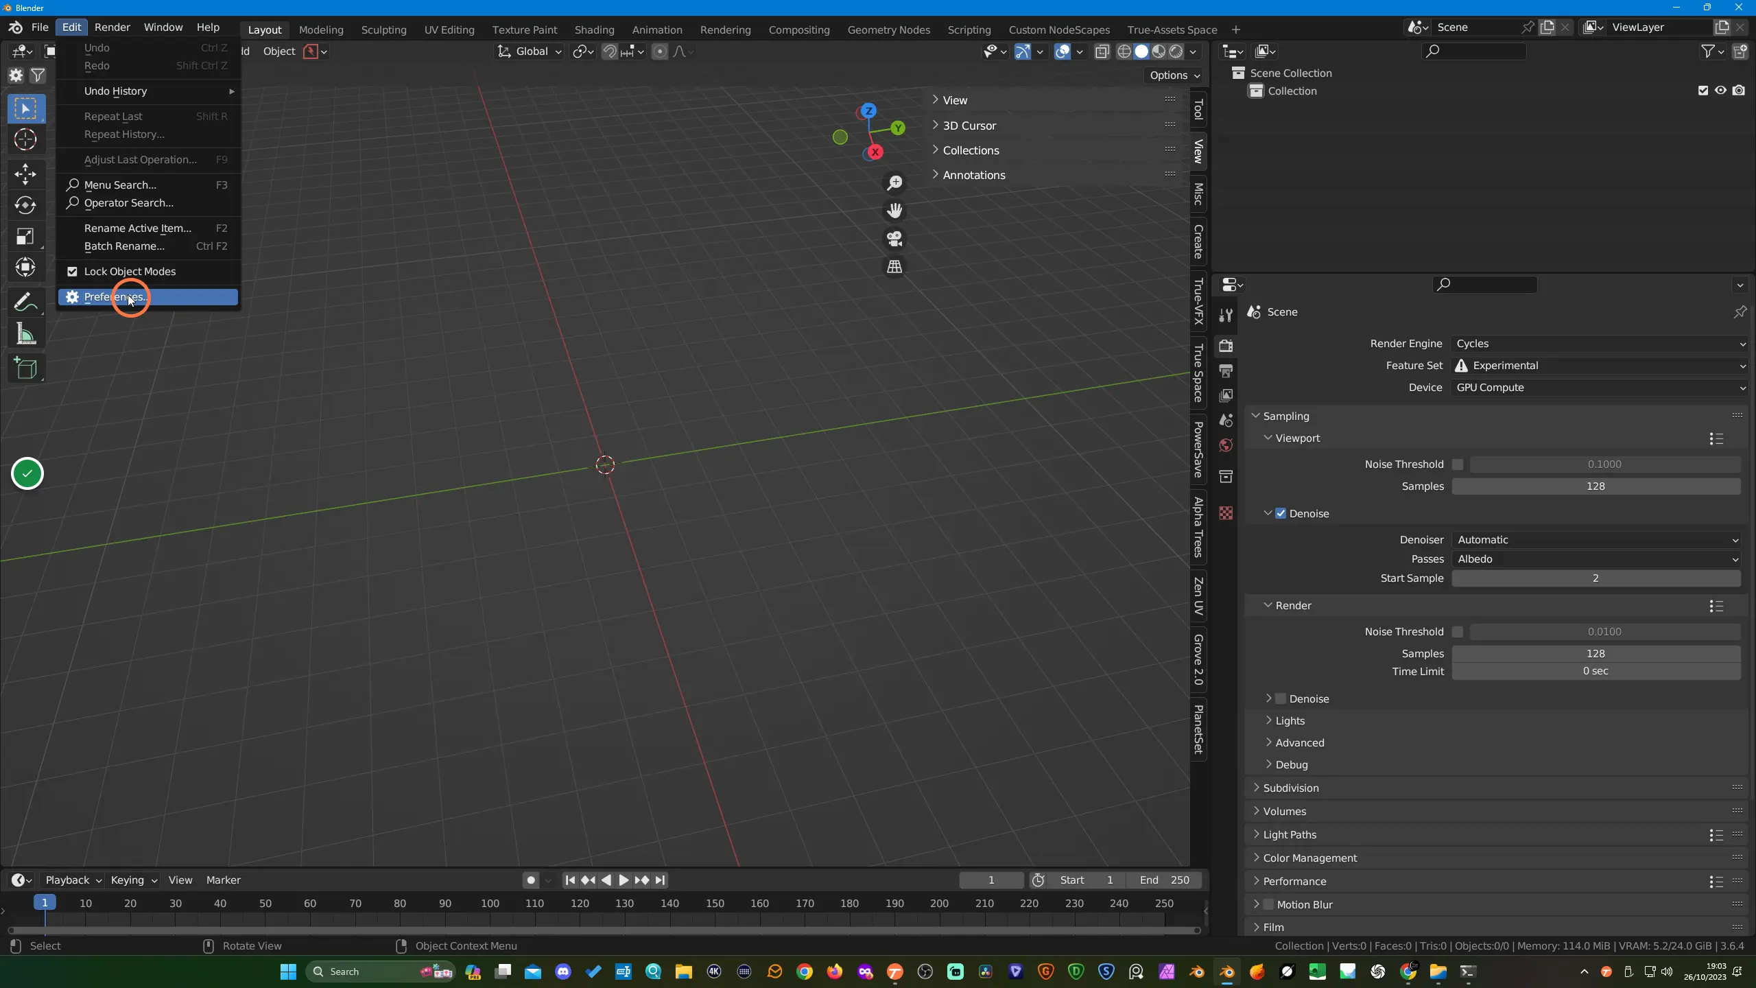The height and width of the screenshot is (988, 1756).
Task: Switch to wireframe viewport shading
Action: click(x=1124, y=51)
